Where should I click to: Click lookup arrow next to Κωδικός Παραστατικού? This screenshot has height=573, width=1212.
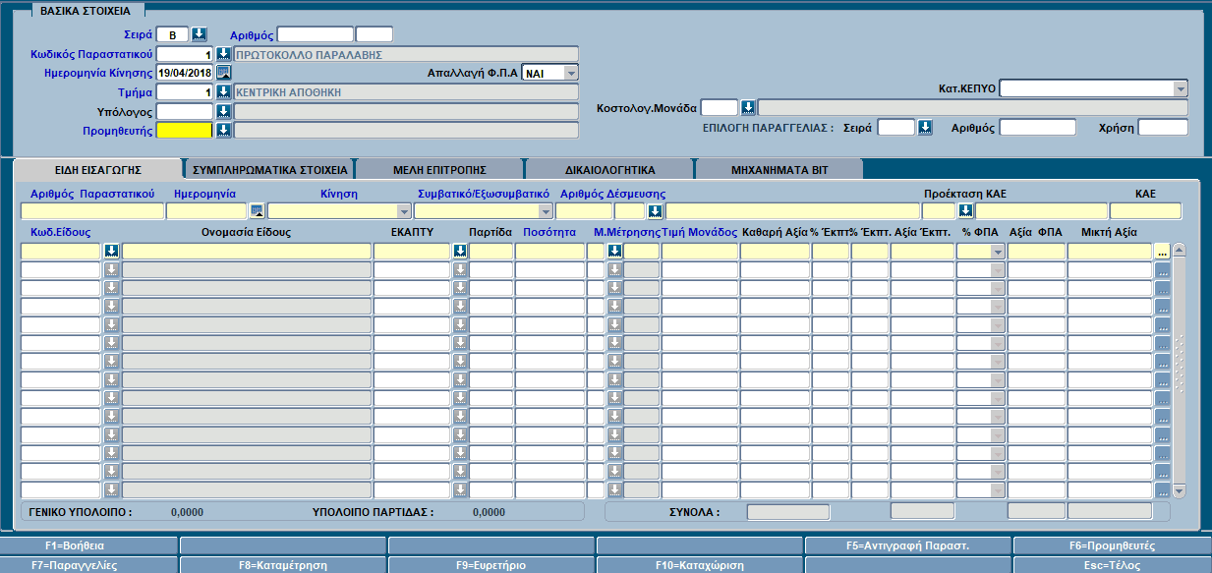223,53
